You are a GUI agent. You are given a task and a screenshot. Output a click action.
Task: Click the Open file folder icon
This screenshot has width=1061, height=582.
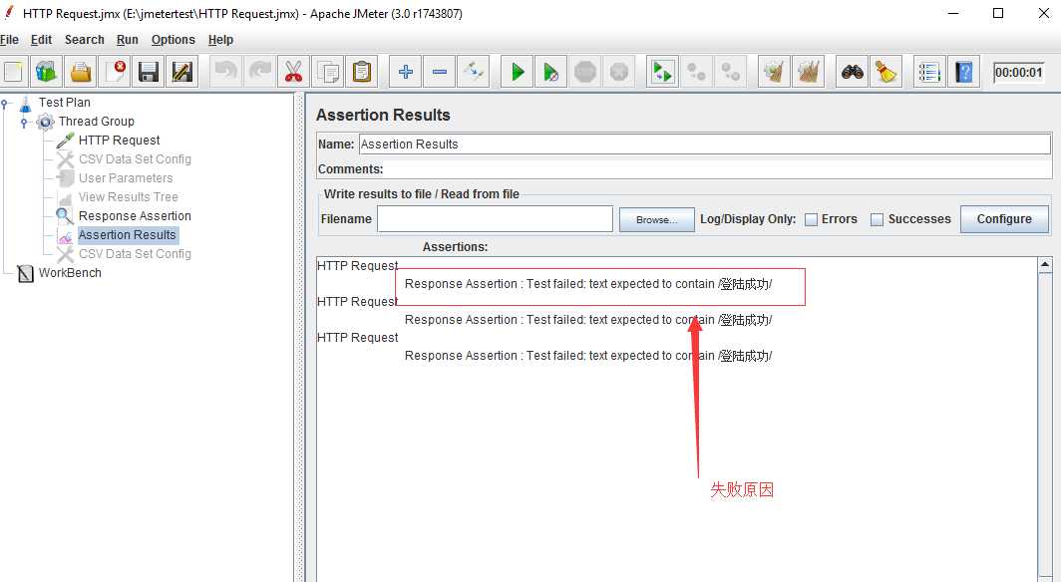click(81, 71)
